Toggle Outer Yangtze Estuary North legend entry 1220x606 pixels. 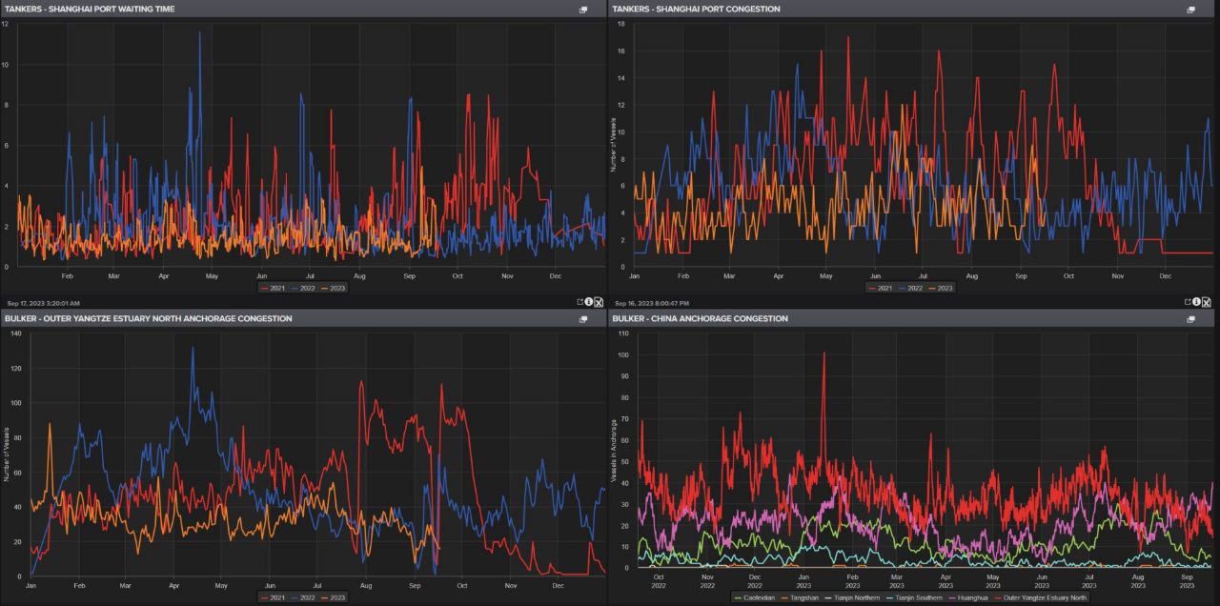click(1040, 597)
